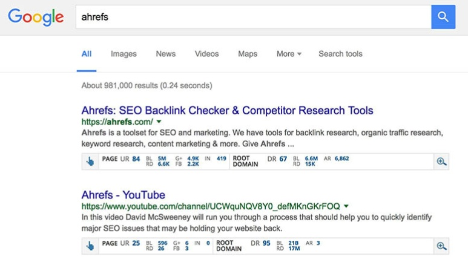This screenshot has height=268, width=468.
Task: Switch to the Videos tab
Action: tap(206, 54)
